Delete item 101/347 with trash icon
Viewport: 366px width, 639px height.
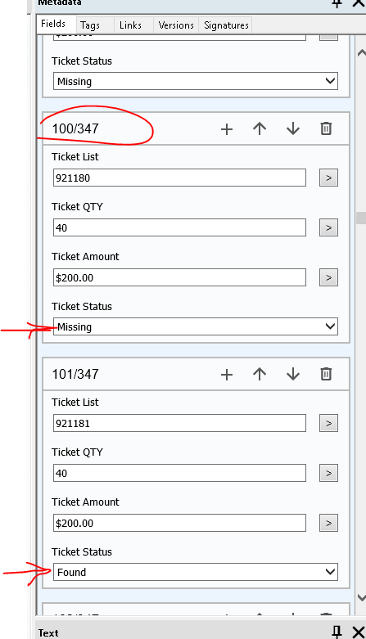pos(326,374)
